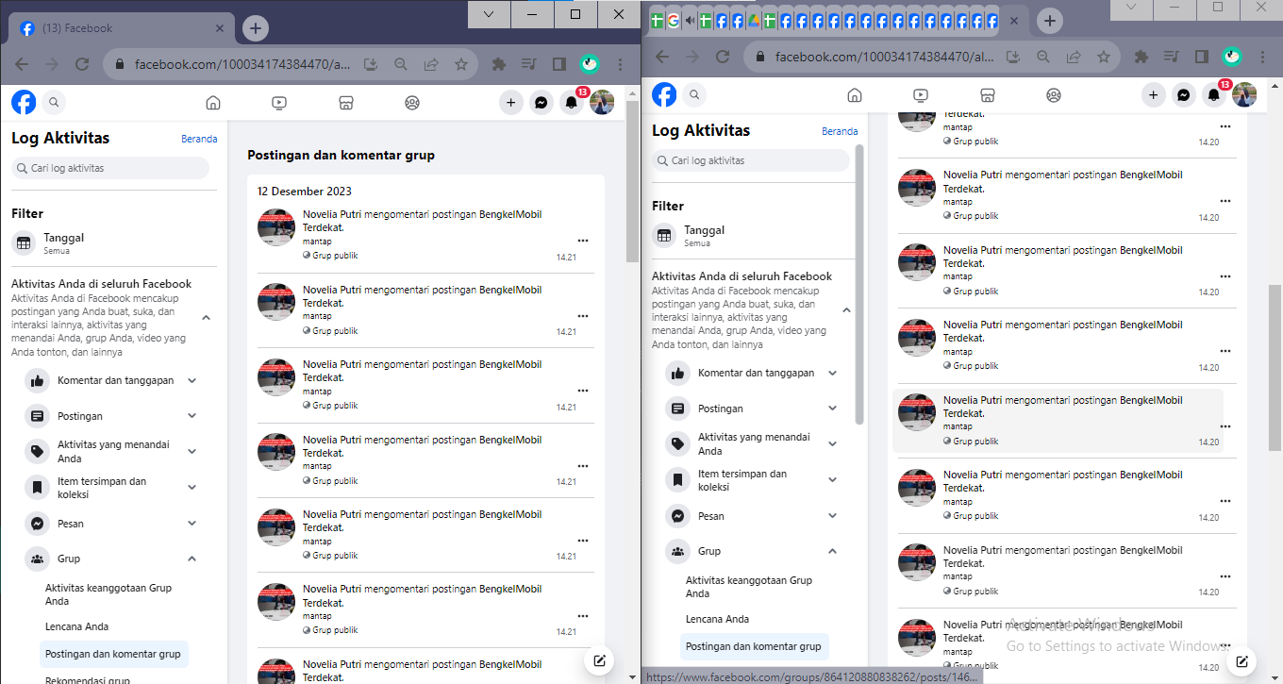Viewport: 1283px width, 684px height.
Task: Click side panel icon in left browser toolbar
Action: pyautogui.click(x=559, y=64)
